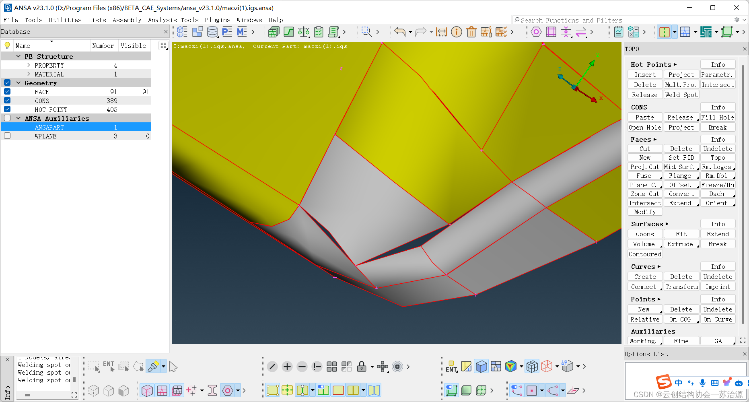The width and height of the screenshot is (749, 402).
Task: Enable the WPLANE checkbox
Action: [x=7, y=136]
